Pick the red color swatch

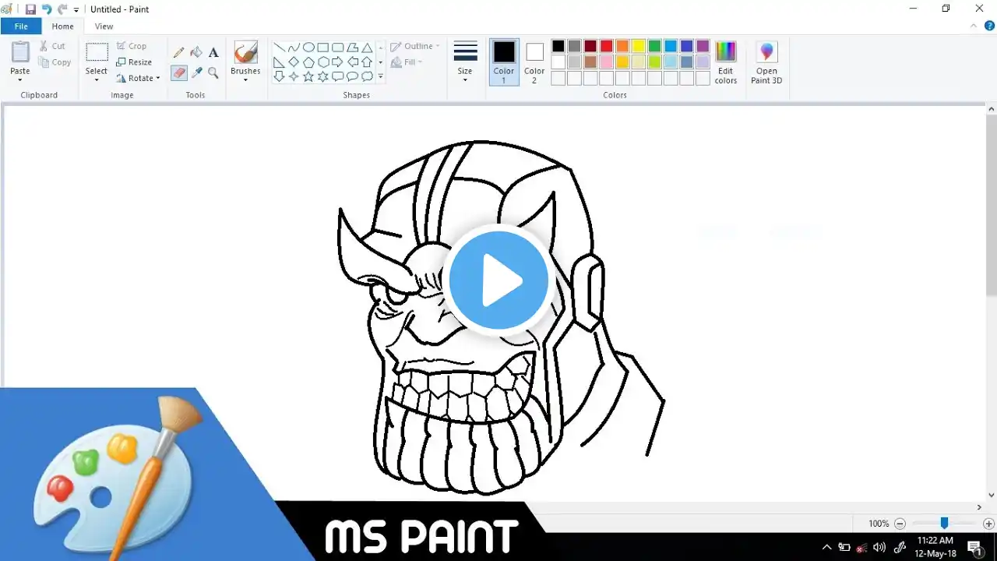pos(606,46)
